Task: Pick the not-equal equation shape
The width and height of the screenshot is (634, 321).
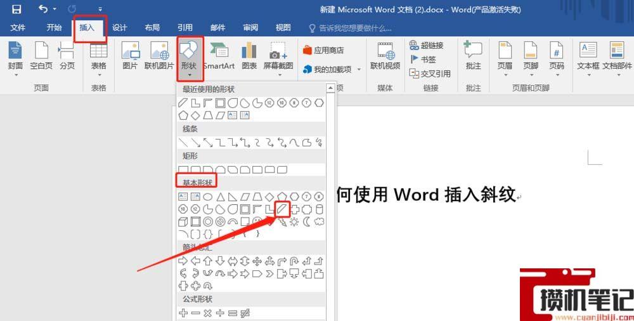Action: click(x=245, y=313)
